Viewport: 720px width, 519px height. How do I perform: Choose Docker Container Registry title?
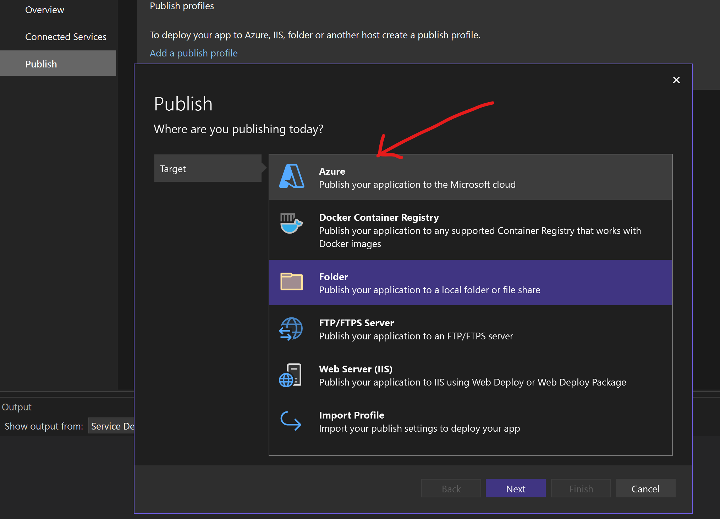[379, 217]
